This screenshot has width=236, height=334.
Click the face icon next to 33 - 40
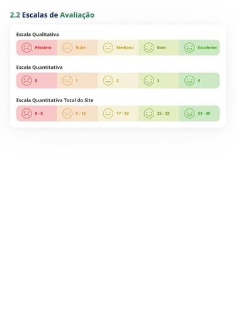189,113
